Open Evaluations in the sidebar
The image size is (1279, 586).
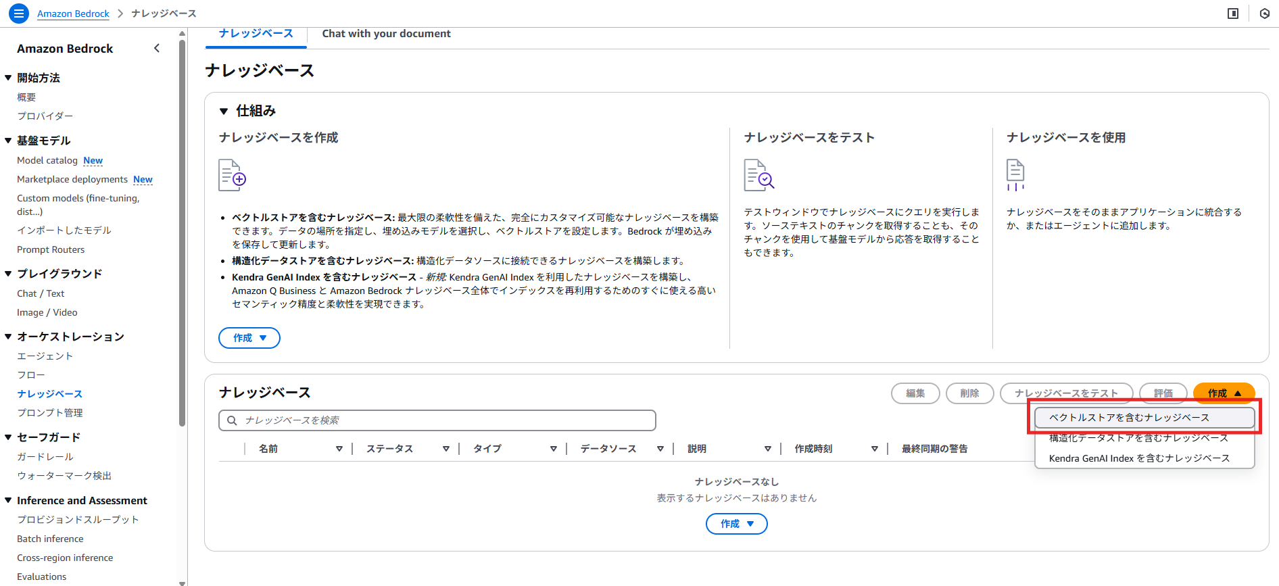[42, 577]
